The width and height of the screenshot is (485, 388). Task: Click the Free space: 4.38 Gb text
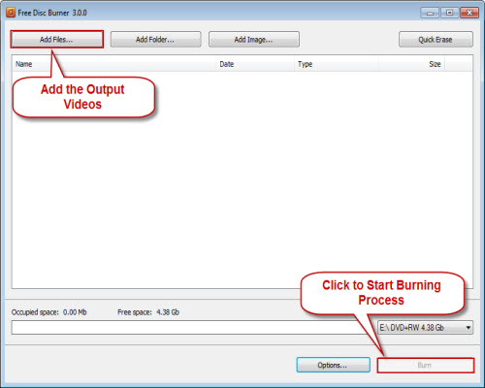pos(148,312)
